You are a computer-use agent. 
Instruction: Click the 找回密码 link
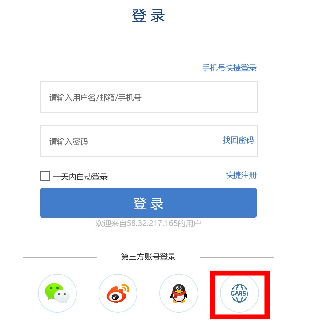coord(238,140)
